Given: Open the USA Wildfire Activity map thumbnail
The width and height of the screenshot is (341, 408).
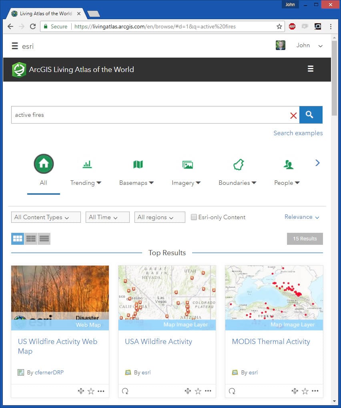Looking at the screenshot, I should point(167,298).
